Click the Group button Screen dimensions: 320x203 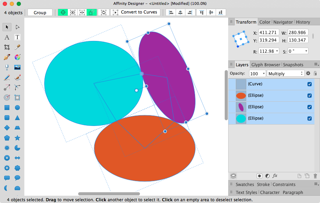pos(40,12)
